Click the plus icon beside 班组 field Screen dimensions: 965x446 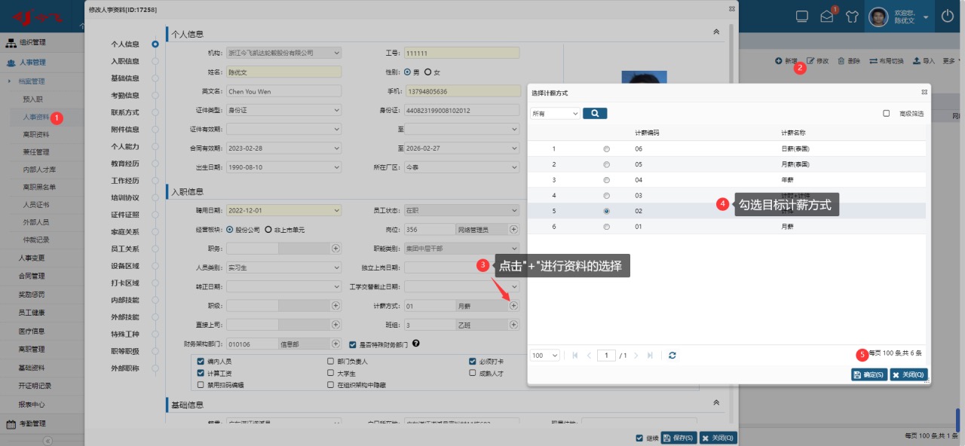tap(513, 325)
